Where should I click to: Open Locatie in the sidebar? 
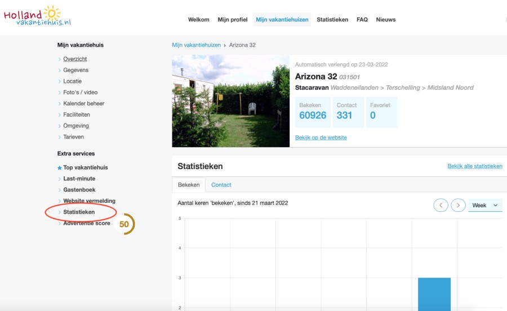click(x=73, y=81)
